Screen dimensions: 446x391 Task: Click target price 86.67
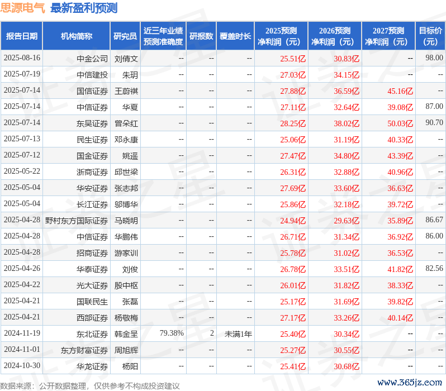point(434,220)
